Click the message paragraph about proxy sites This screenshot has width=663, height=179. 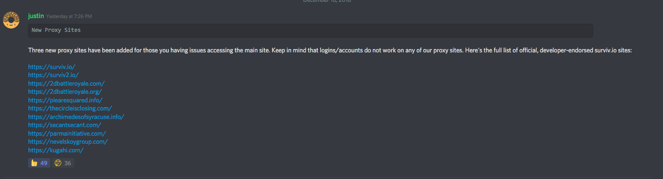pyautogui.click(x=330, y=50)
